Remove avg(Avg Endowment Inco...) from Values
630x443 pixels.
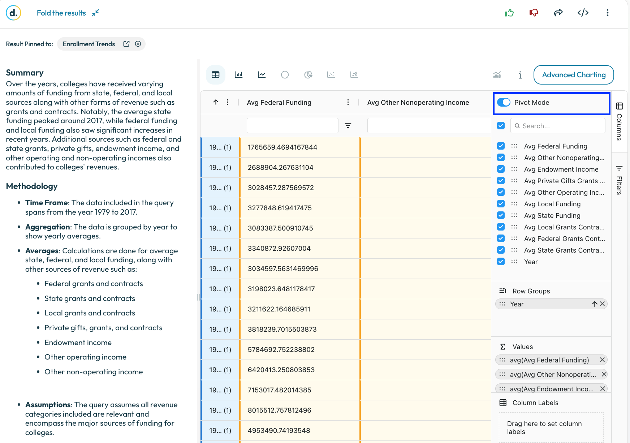click(x=603, y=389)
